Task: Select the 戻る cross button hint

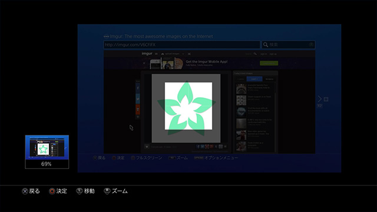Action: tap(31, 191)
